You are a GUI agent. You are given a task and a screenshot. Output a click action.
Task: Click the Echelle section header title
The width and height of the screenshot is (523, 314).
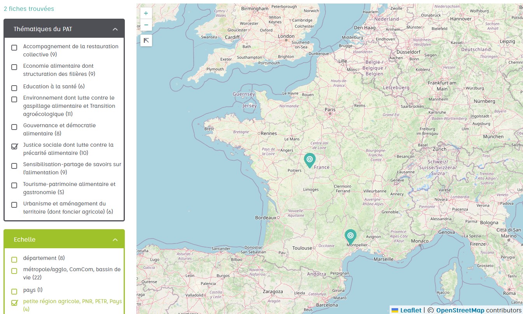pyautogui.click(x=24, y=240)
